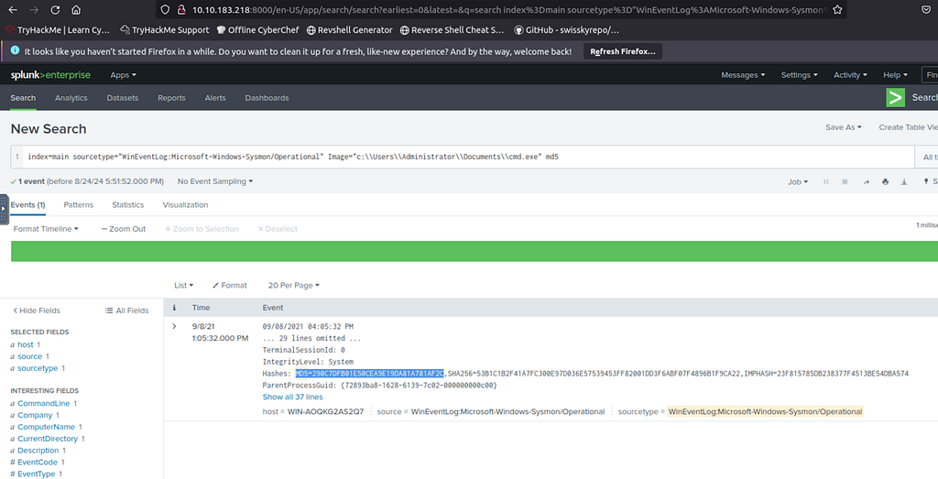Screen dimensions: 938x479
Task: Go to the Dashboards nav item
Action: click(267, 98)
